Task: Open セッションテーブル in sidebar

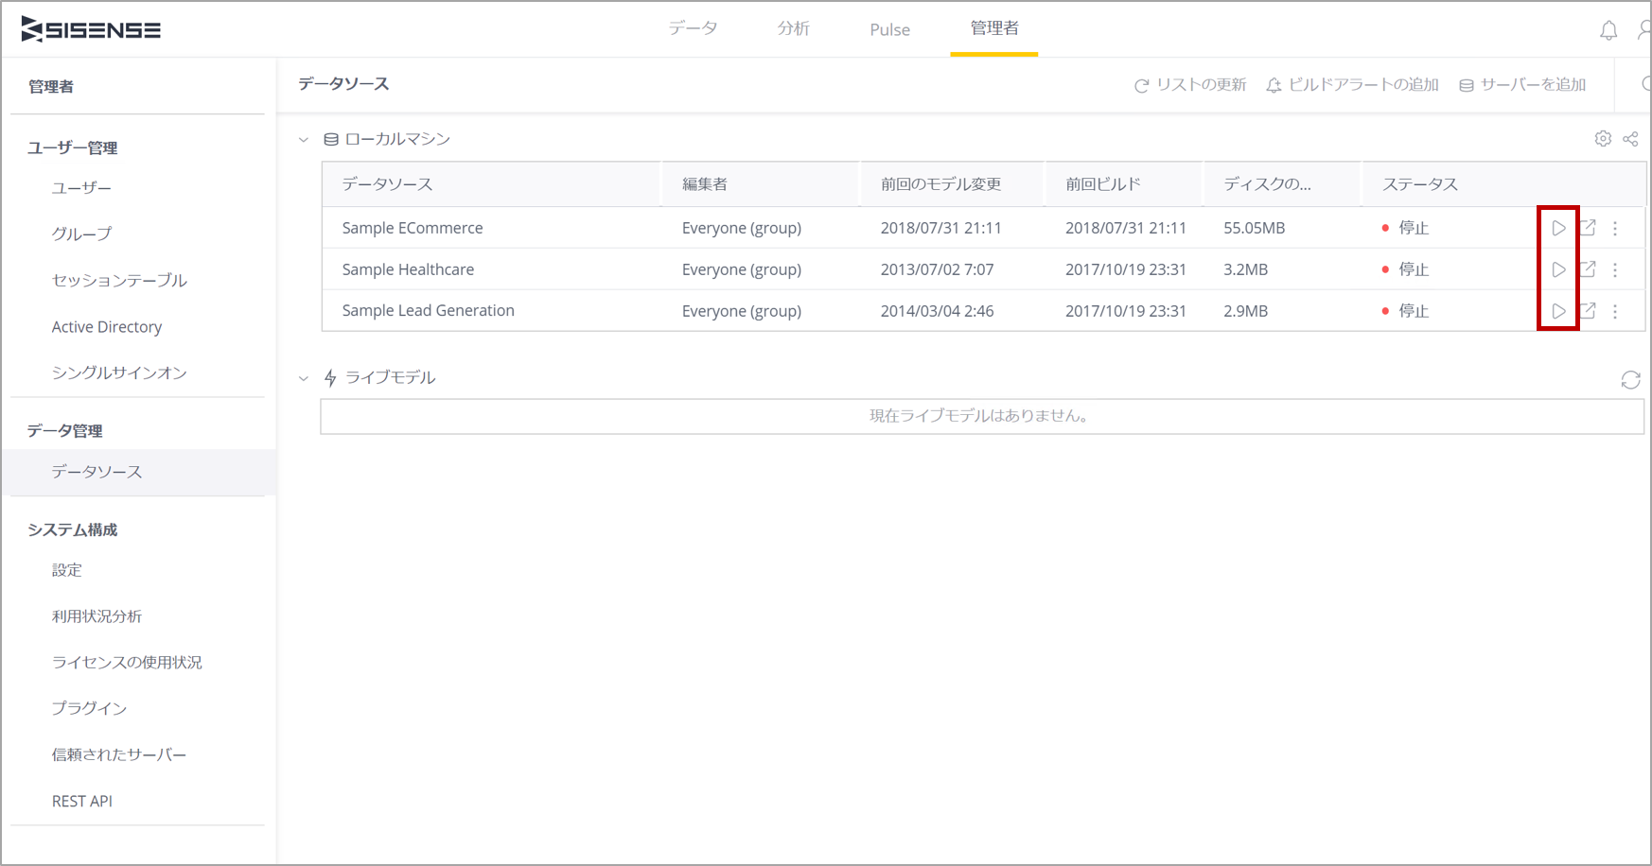Action: click(119, 280)
